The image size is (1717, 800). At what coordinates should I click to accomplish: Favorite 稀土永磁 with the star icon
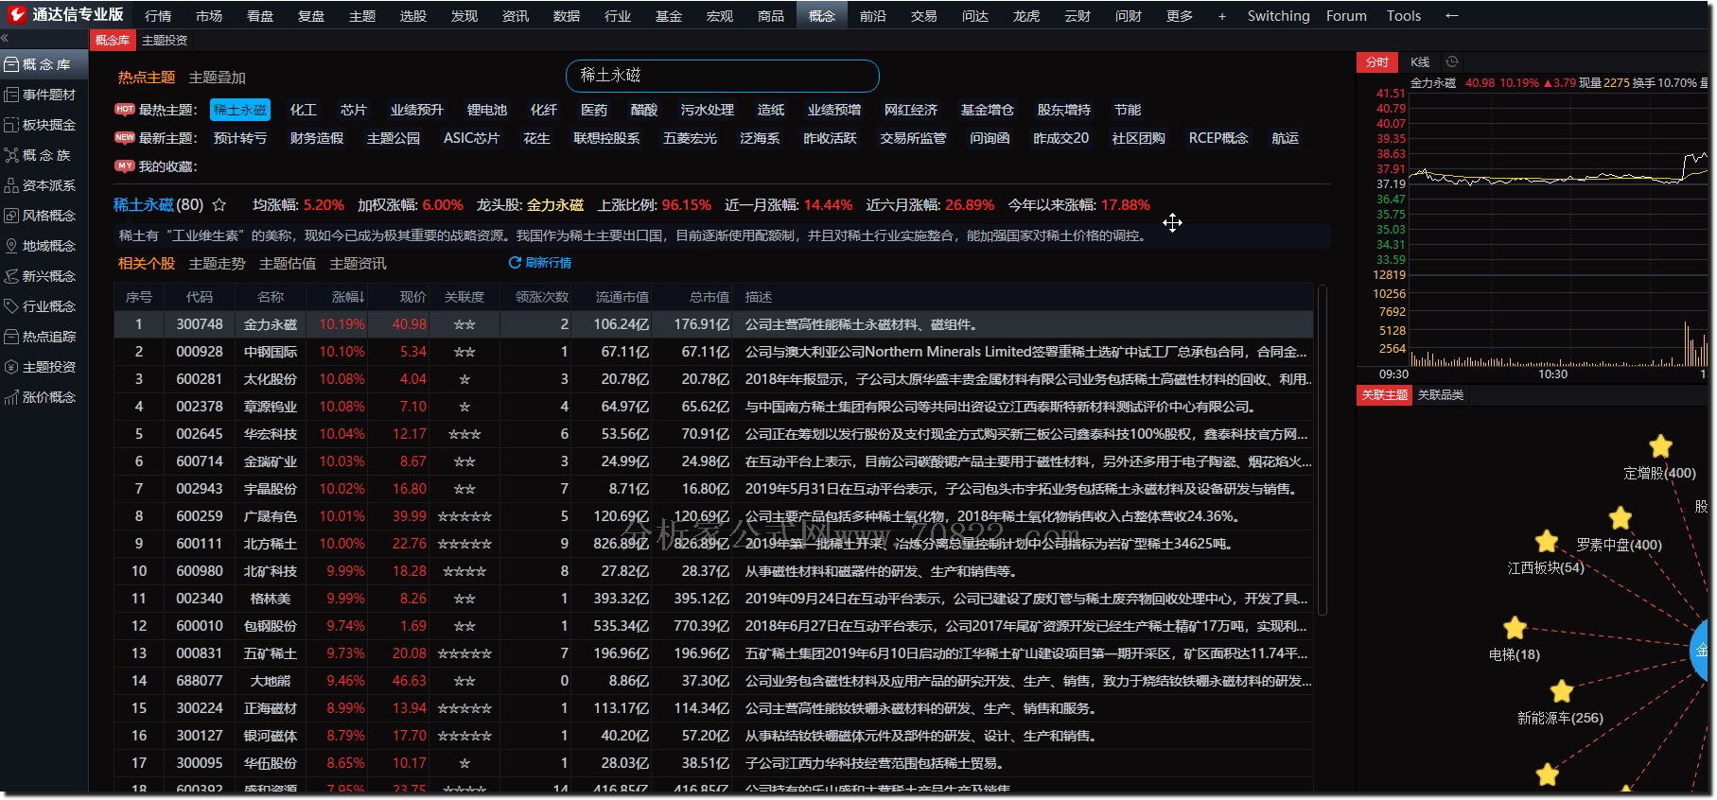coord(219,204)
